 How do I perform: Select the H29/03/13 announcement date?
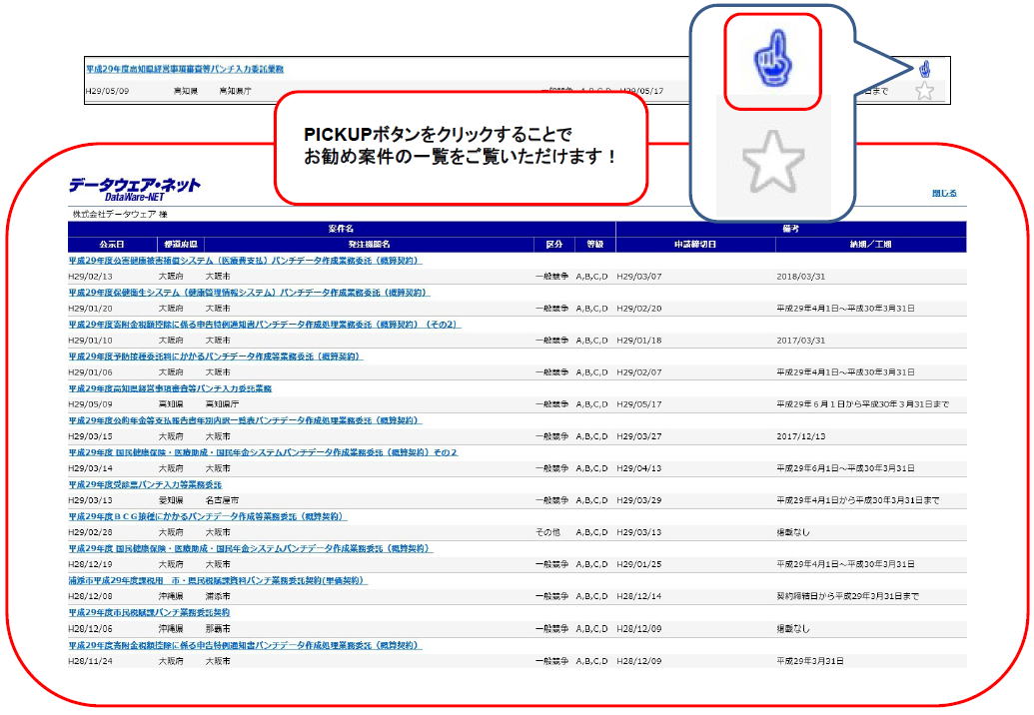(x=90, y=500)
